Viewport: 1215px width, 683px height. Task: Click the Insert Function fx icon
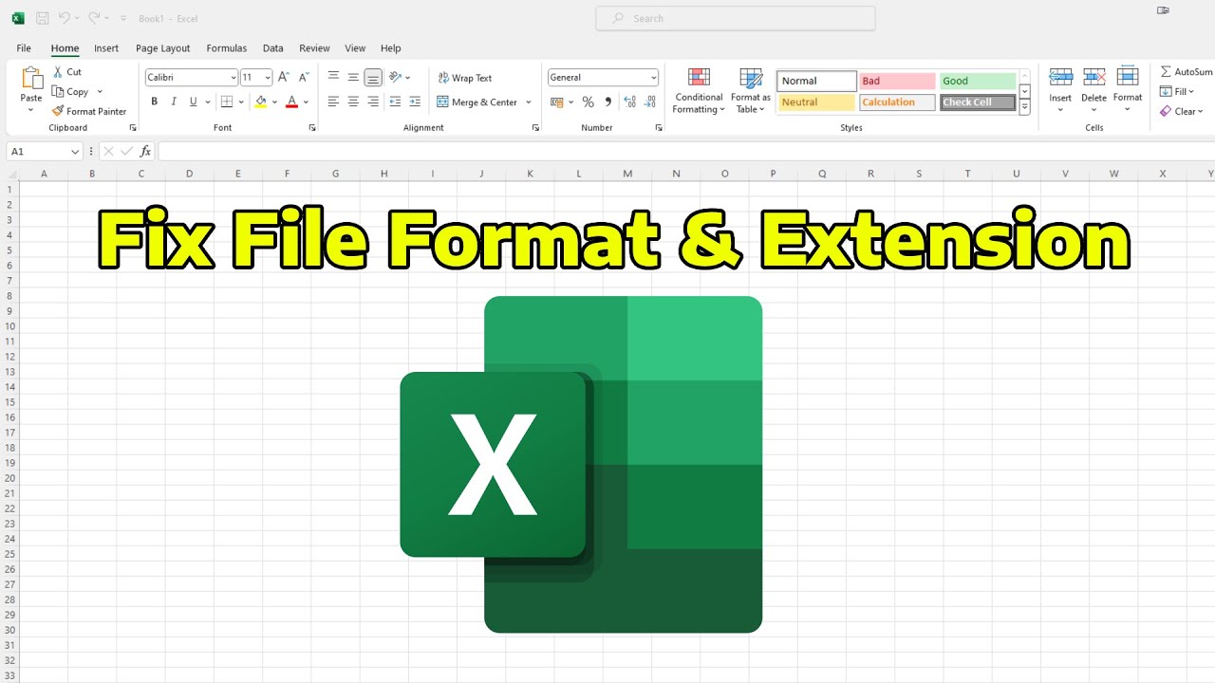[145, 151]
